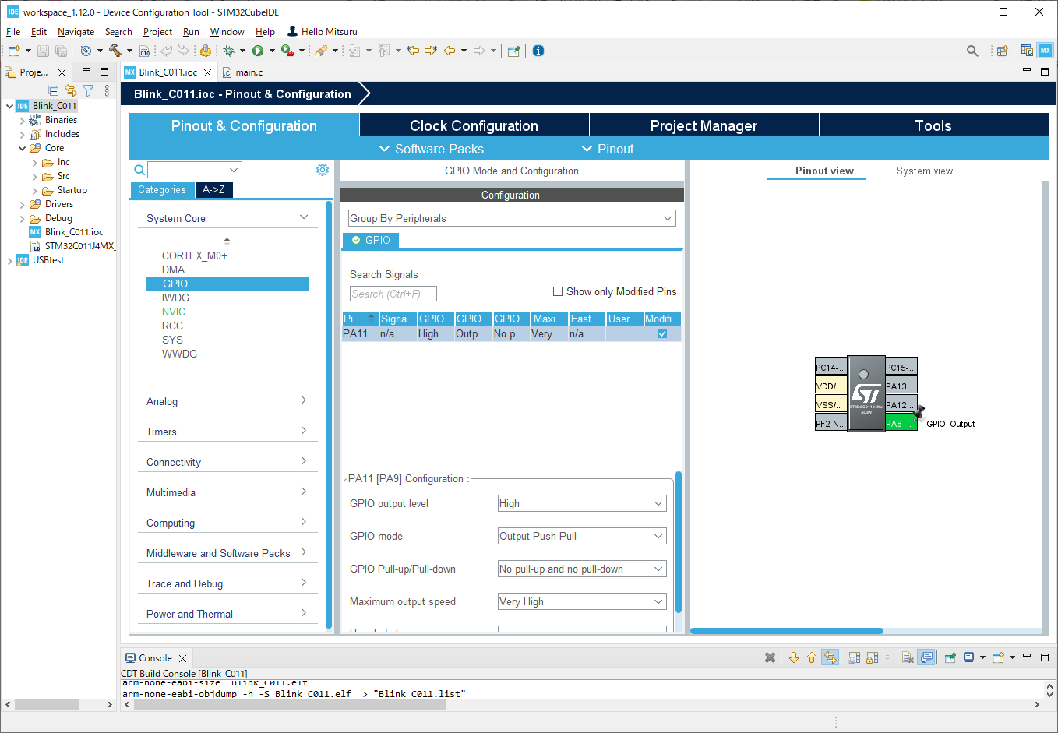The width and height of the screenshot is (1058, 733).
Task: Click the Save toolbar icon
Action: coord(44,51)
